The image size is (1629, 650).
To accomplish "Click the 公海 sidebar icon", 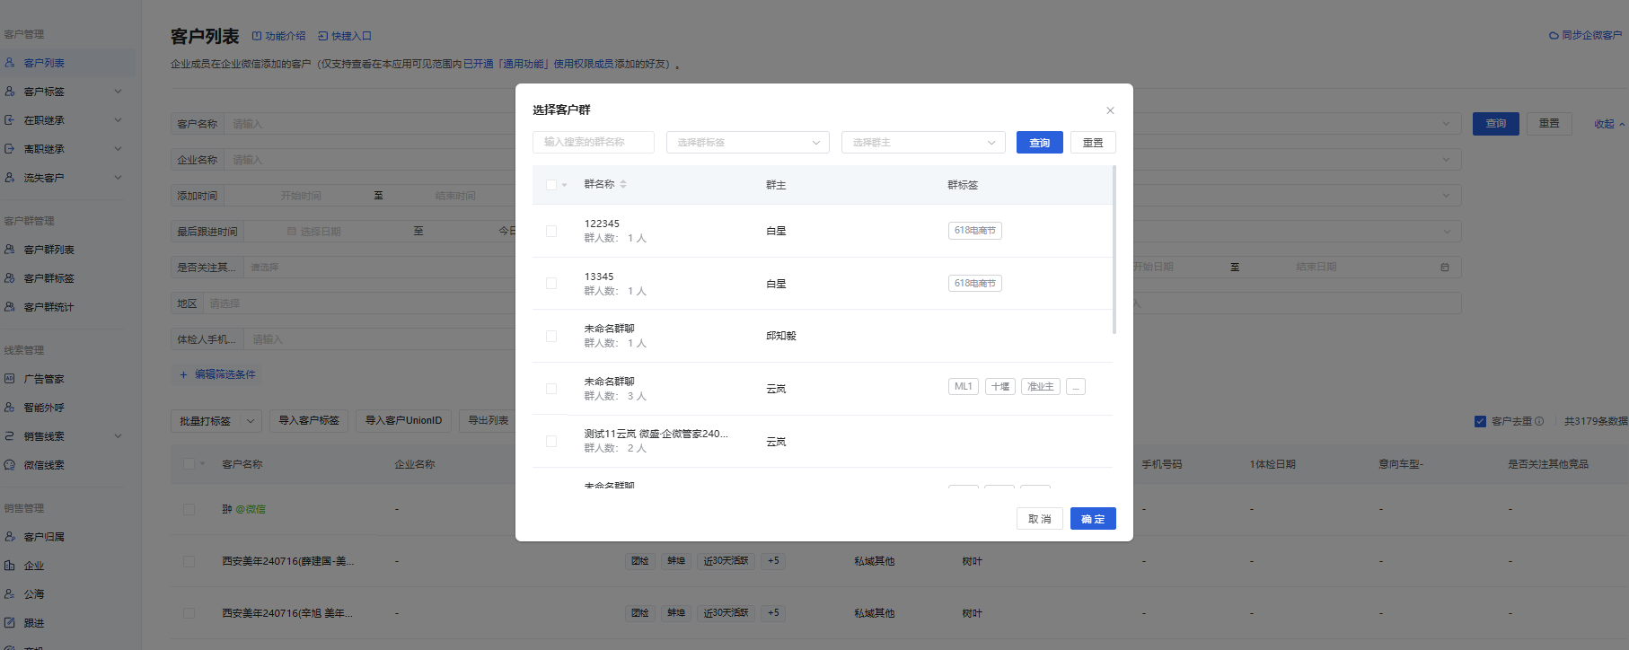I will (x=10, y=594).
